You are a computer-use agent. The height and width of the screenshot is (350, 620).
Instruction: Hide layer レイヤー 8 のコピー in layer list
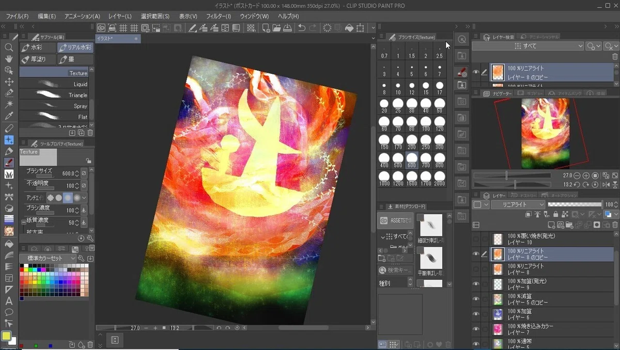point(476,253)
